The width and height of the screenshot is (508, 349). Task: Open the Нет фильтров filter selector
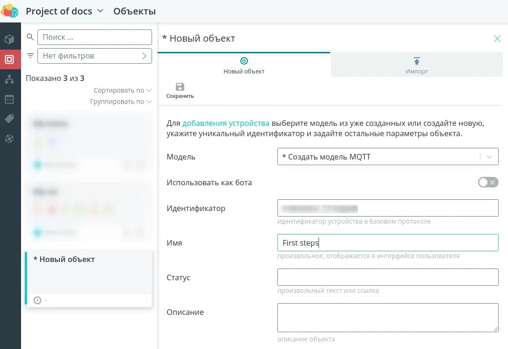click(x=94, y=56)
